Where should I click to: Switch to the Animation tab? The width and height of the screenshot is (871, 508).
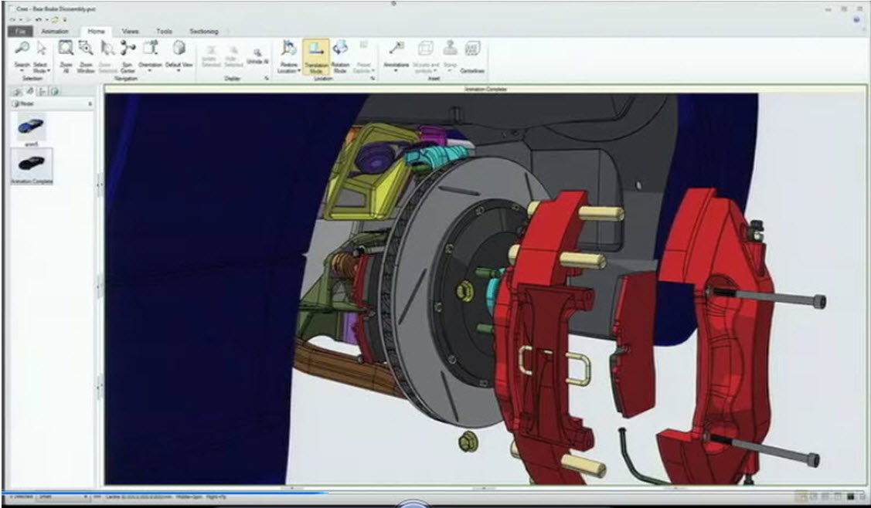click(55, 31)
